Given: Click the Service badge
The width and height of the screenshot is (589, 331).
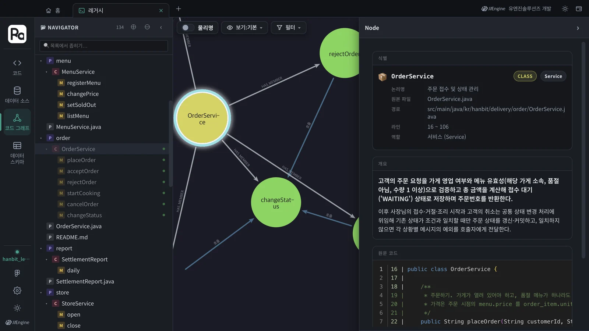Looking at the screenshot, I should click(553, 76).
